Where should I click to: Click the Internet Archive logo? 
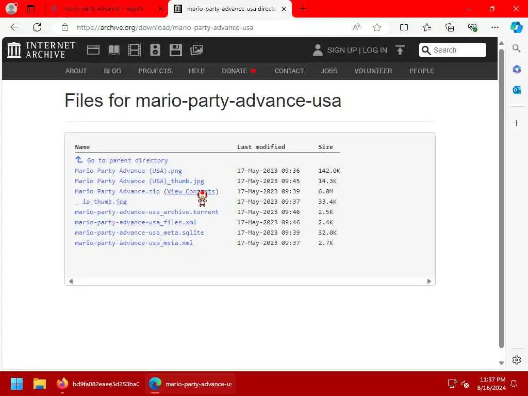pos(41,50)
